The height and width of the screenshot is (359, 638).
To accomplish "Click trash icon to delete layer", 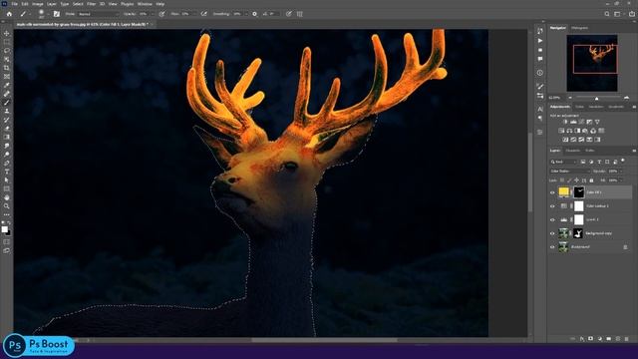I will coord(627,339).
